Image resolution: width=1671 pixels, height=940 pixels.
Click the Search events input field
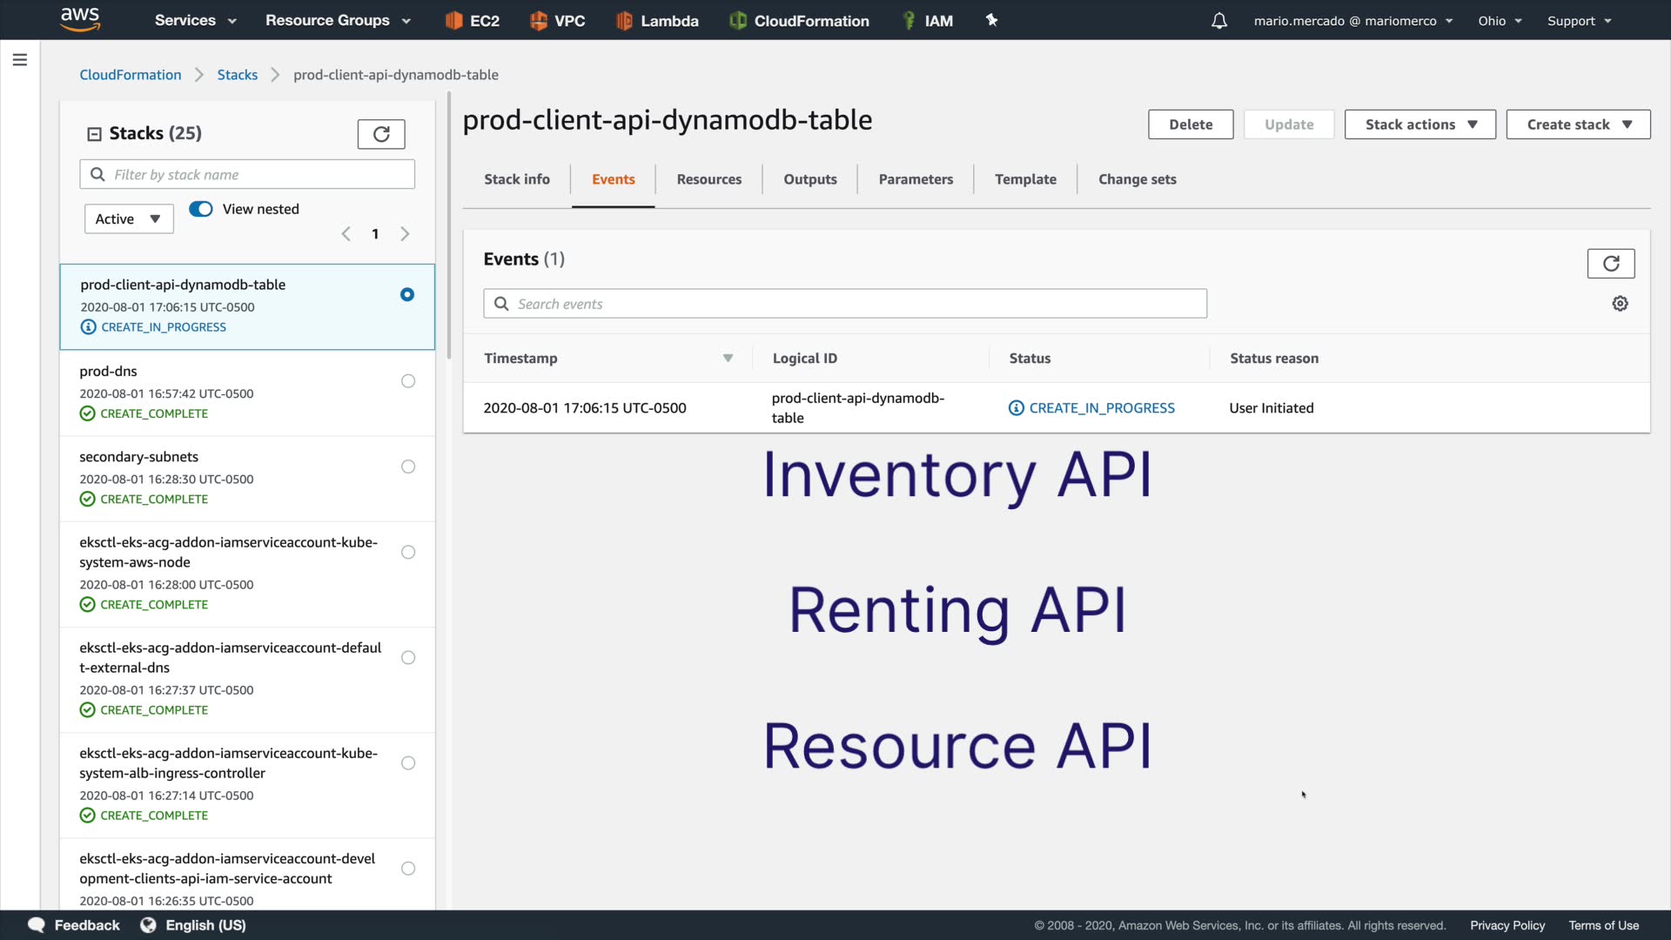click(x=844, y=304)
